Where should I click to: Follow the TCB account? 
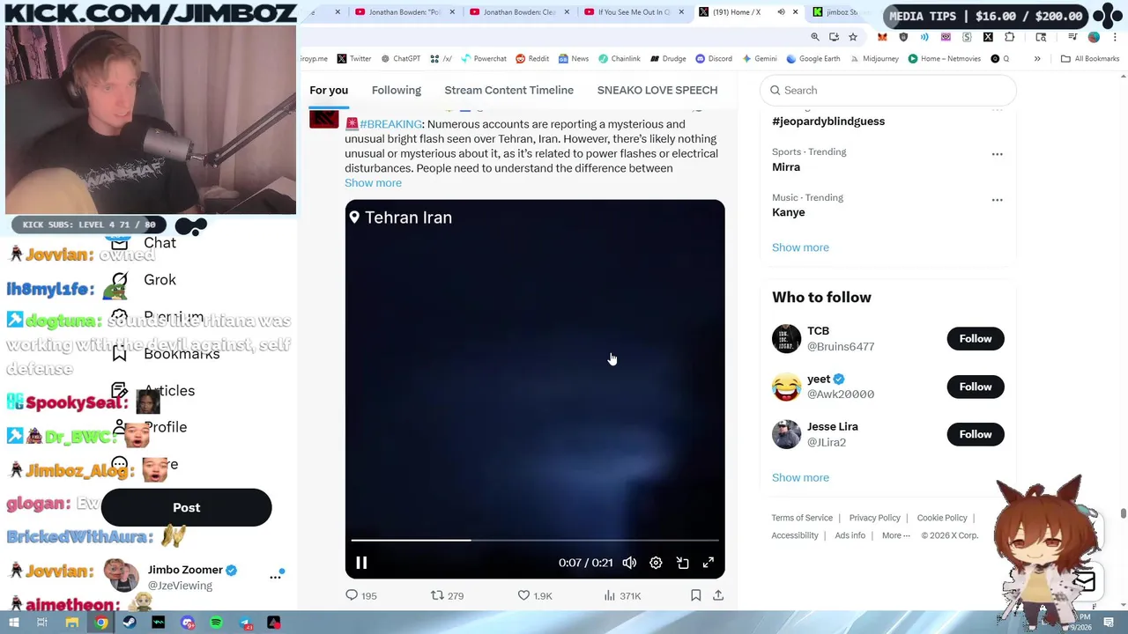(975, 339)
